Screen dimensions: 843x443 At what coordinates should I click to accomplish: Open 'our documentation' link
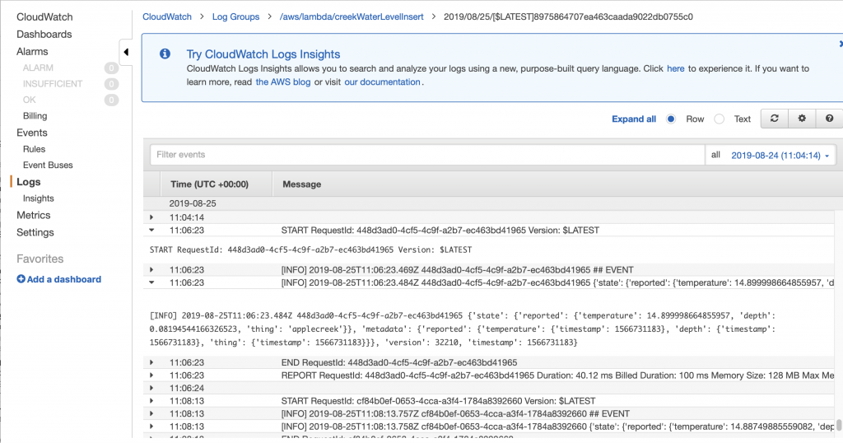382,82
